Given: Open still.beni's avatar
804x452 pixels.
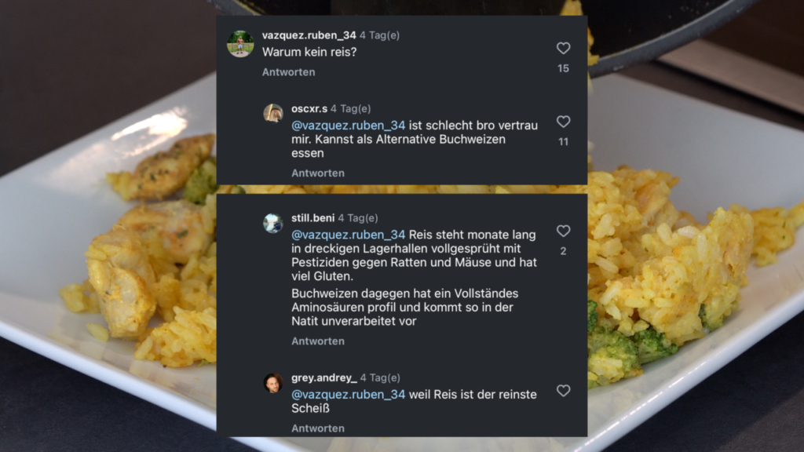Looking at the screenshot, I should [x=272, y=223].
